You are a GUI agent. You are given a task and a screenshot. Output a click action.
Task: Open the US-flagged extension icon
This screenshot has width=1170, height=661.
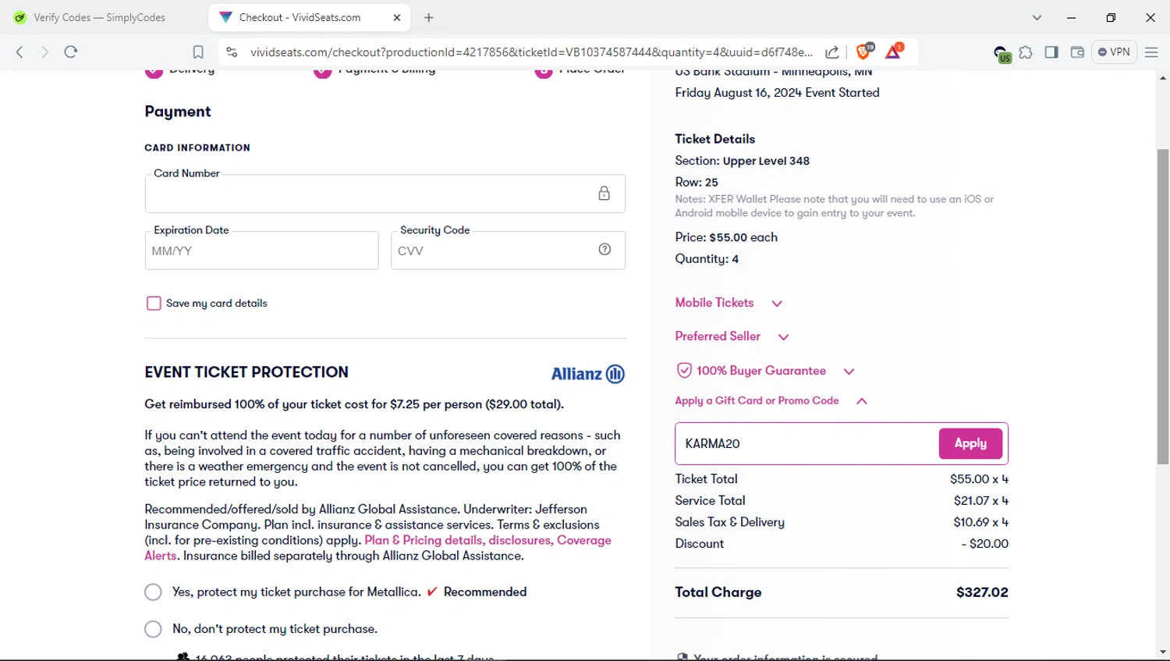coord(1002,54)
